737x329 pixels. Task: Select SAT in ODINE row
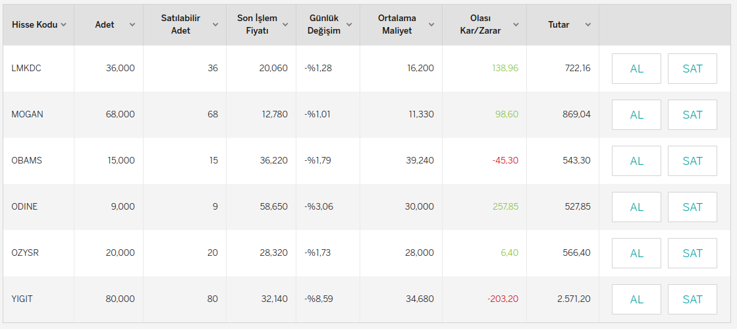coord(692,207)
